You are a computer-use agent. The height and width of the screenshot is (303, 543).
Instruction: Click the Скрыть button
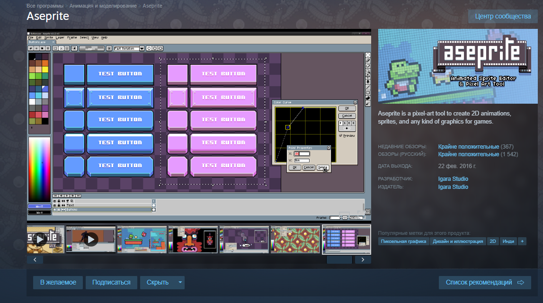158,283
